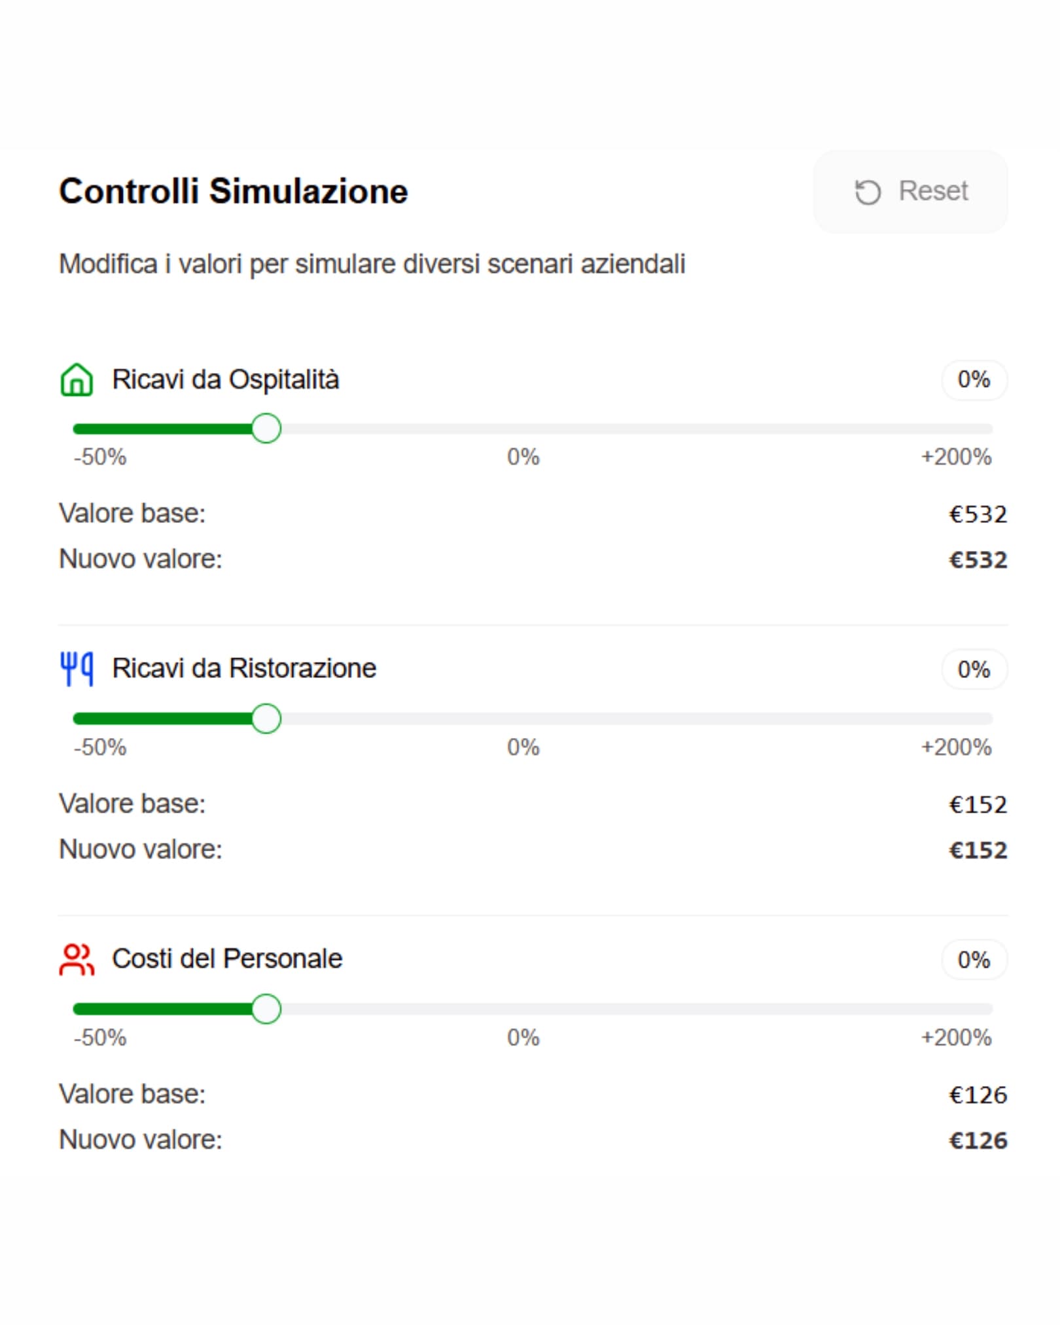Click the 0% badge next to Ricavi da Ristorazione

click(x=974, y=669)
